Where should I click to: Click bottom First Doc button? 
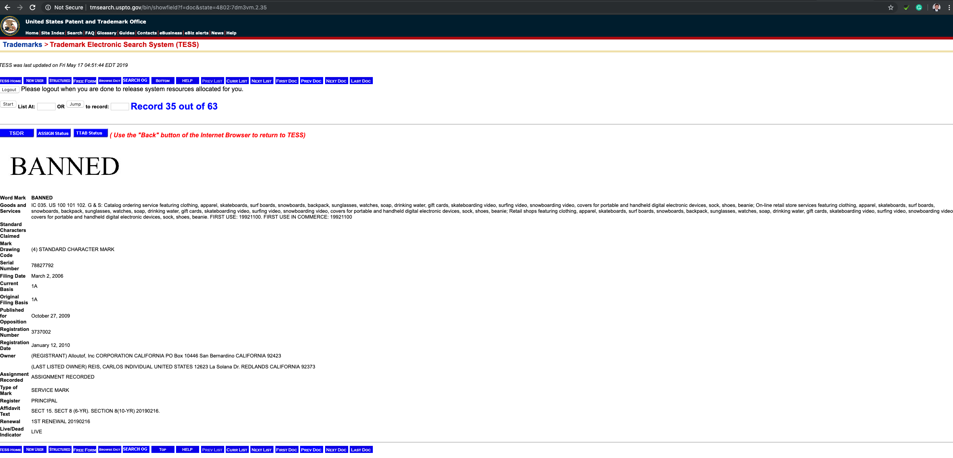(x=287, y=450)
